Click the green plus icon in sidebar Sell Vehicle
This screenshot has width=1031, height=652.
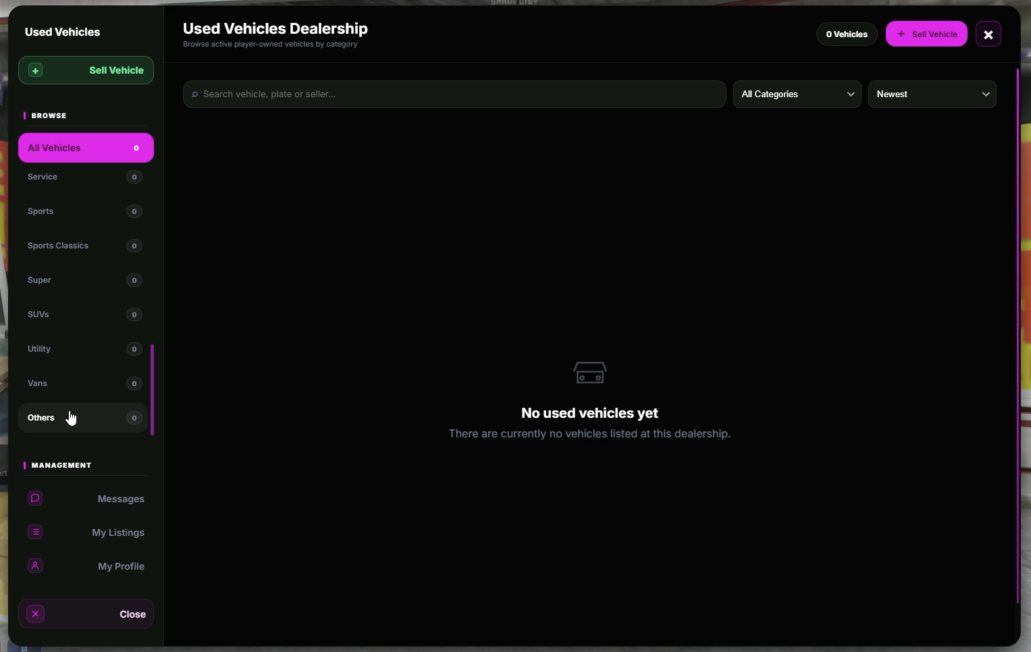click(35, 70)
